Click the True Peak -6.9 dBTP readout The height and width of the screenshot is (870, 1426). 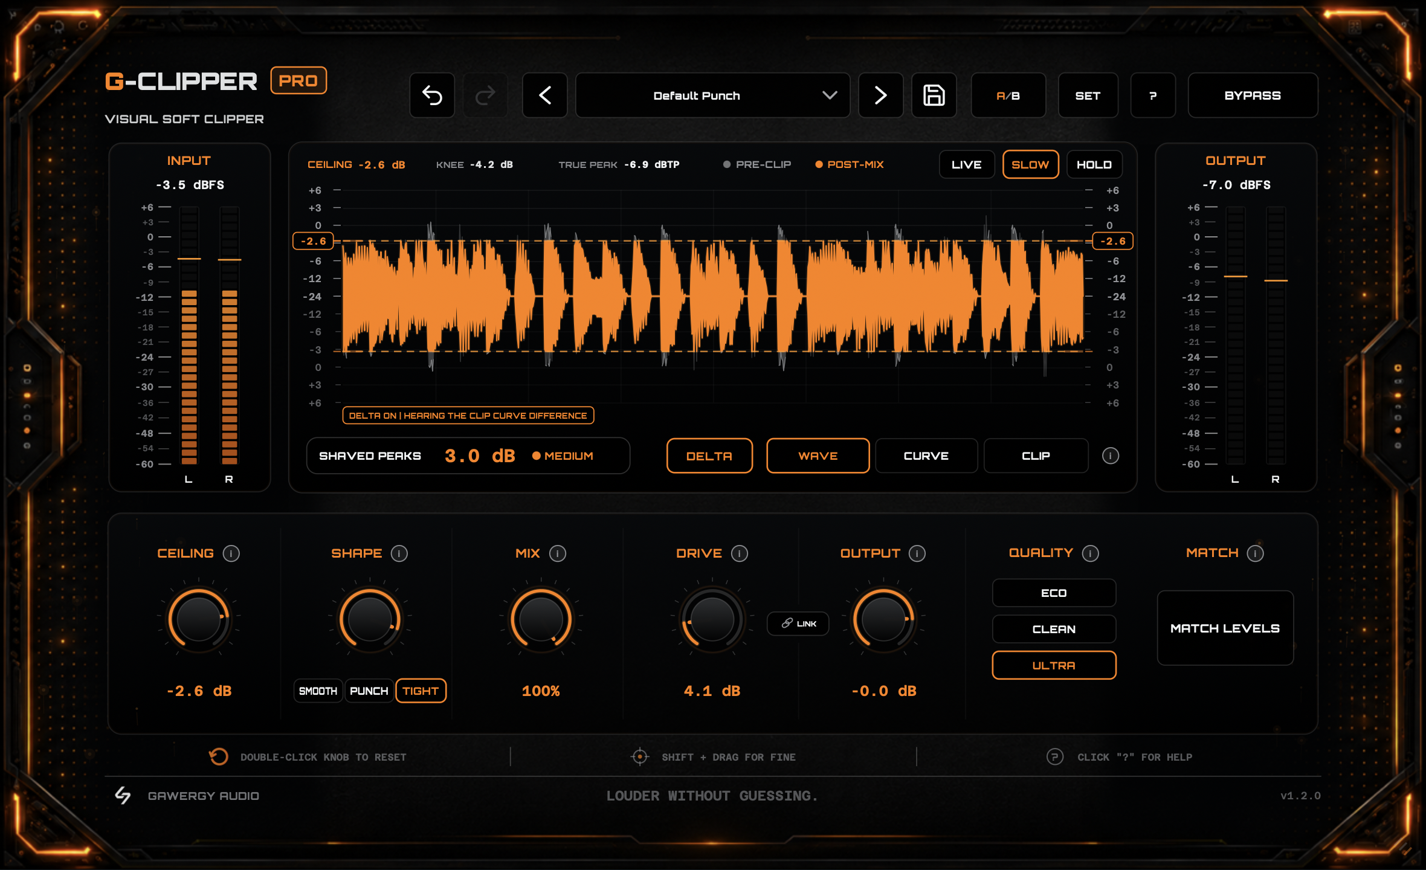tap(619, 164)
